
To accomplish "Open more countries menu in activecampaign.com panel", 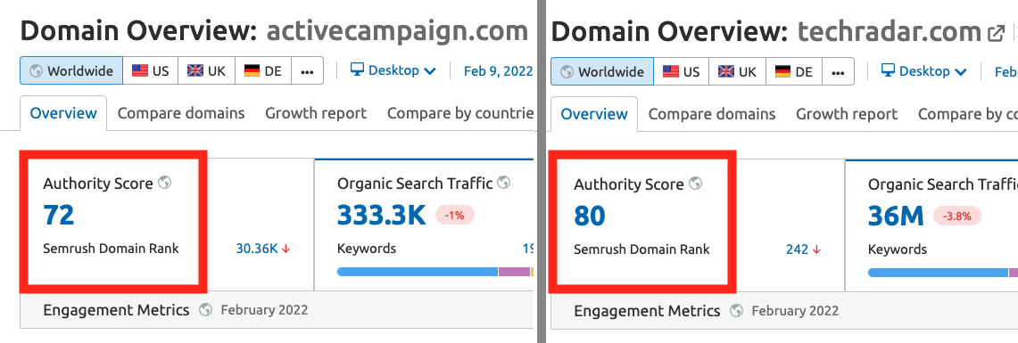I will pos(307,70).
